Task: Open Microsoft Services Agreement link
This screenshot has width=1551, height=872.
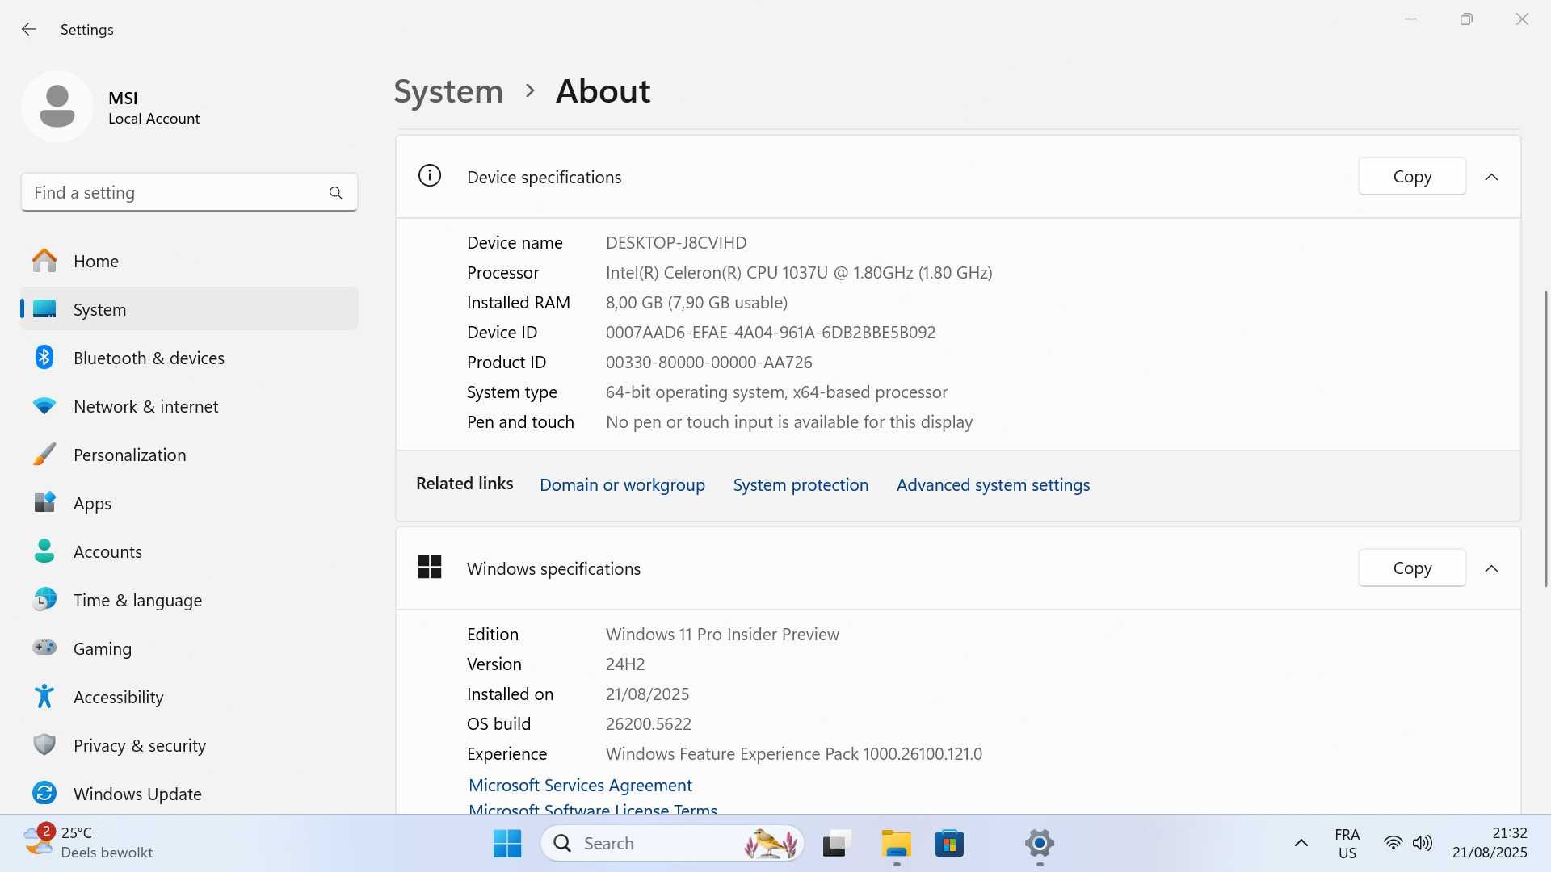Action: (580, 785)
